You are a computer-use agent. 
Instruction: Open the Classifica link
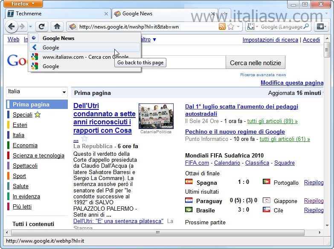click(257, 163)
